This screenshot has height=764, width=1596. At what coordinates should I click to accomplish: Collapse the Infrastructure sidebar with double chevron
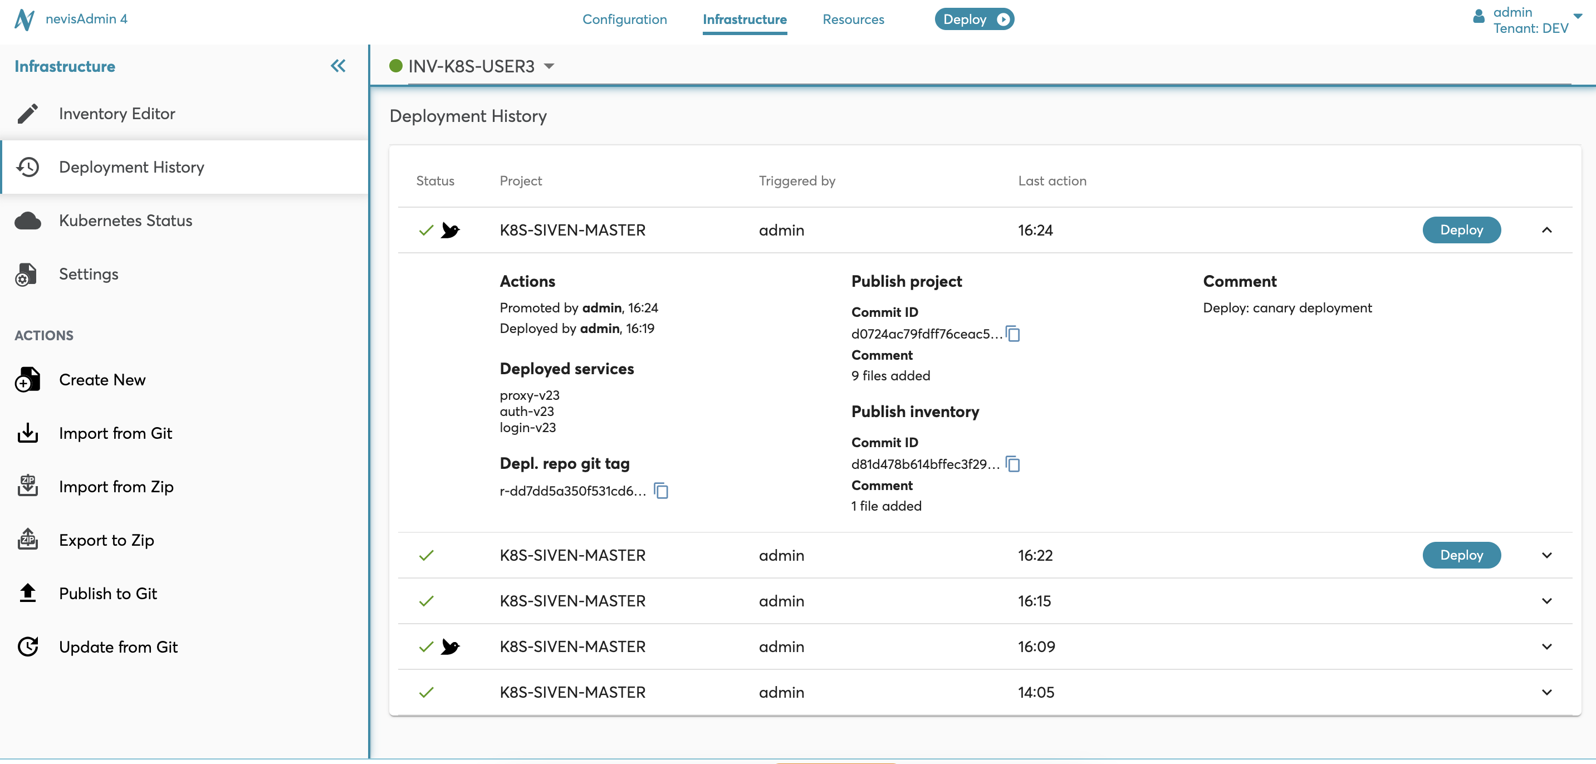click(x=337, y=66)
